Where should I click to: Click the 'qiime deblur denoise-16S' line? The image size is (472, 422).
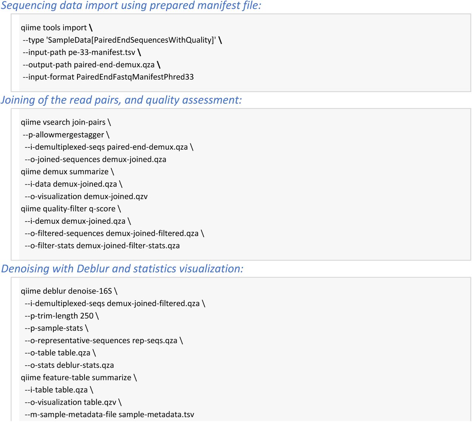click(69, 291)
